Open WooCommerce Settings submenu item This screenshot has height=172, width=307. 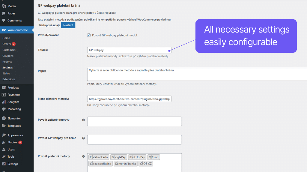7,67
